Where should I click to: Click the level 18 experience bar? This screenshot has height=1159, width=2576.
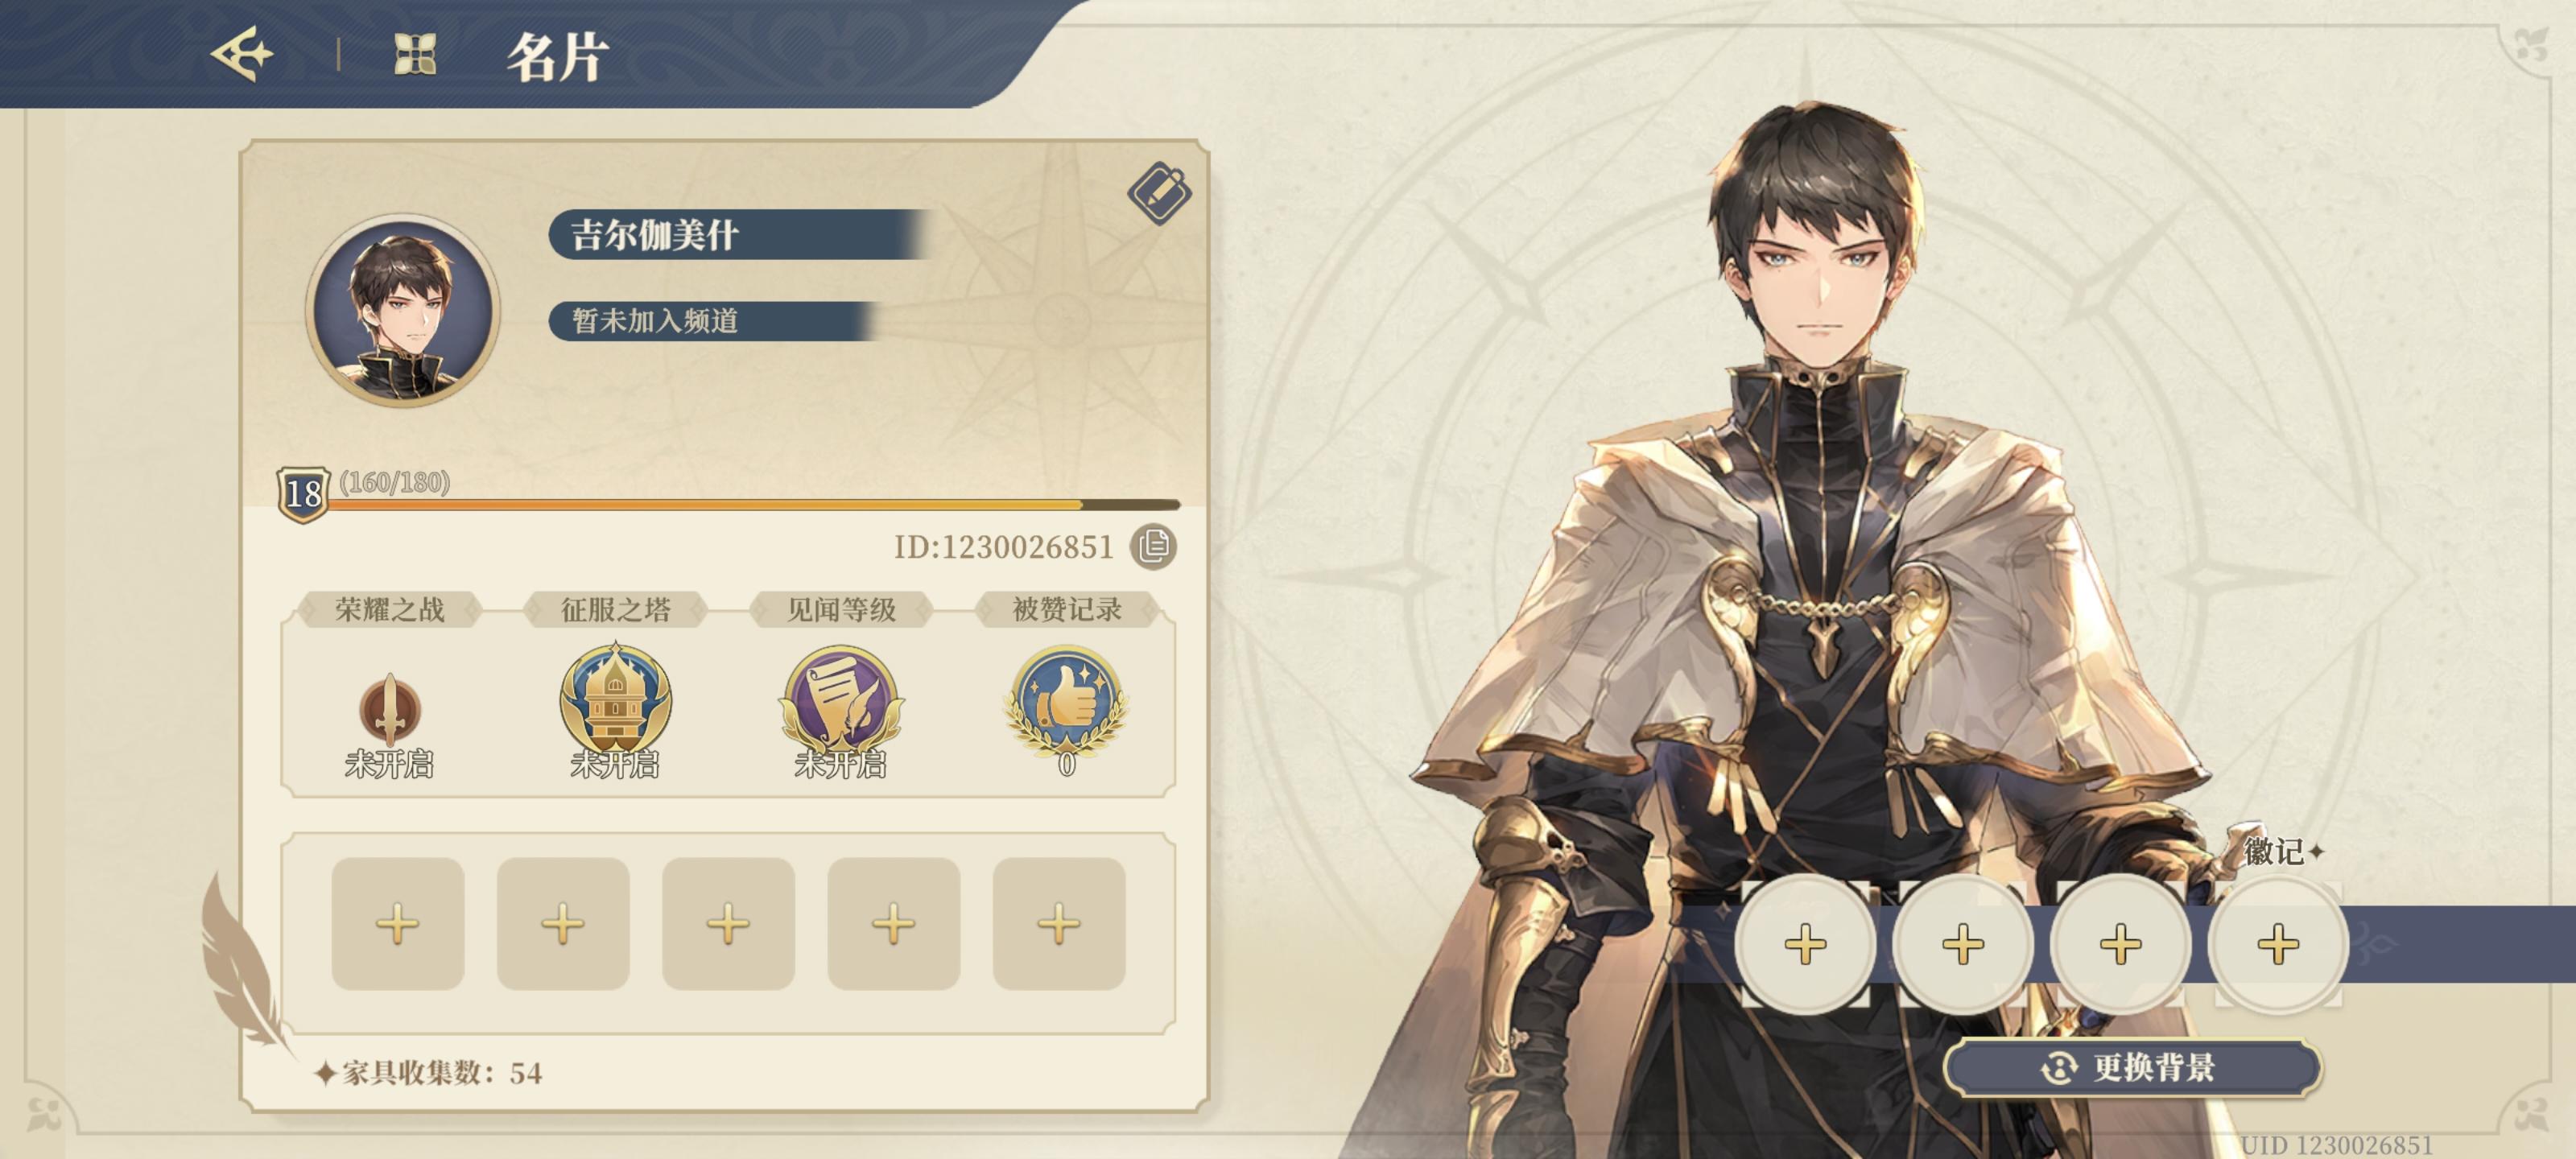tap(755, 505)
